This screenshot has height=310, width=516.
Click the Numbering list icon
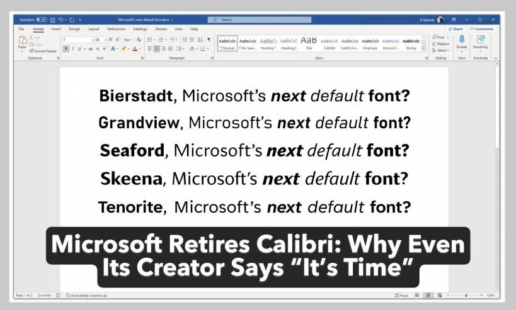click(x=161, y=40)
